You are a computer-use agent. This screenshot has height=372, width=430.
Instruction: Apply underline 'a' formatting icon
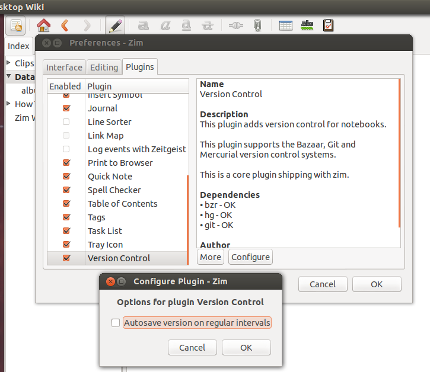[186, 25]
